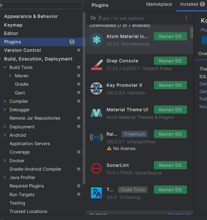Open Appearance & Behavior settings
This screenshot has width=207, height=220.
31,17
